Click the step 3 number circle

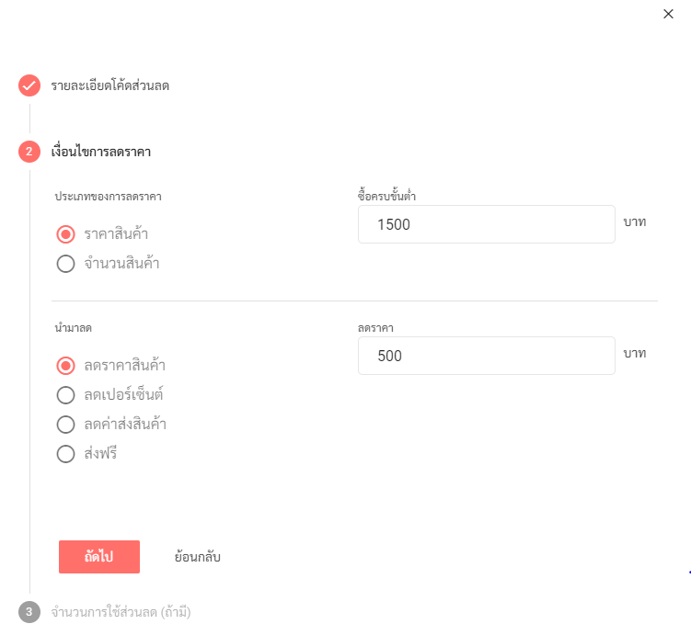click(29, 612)
